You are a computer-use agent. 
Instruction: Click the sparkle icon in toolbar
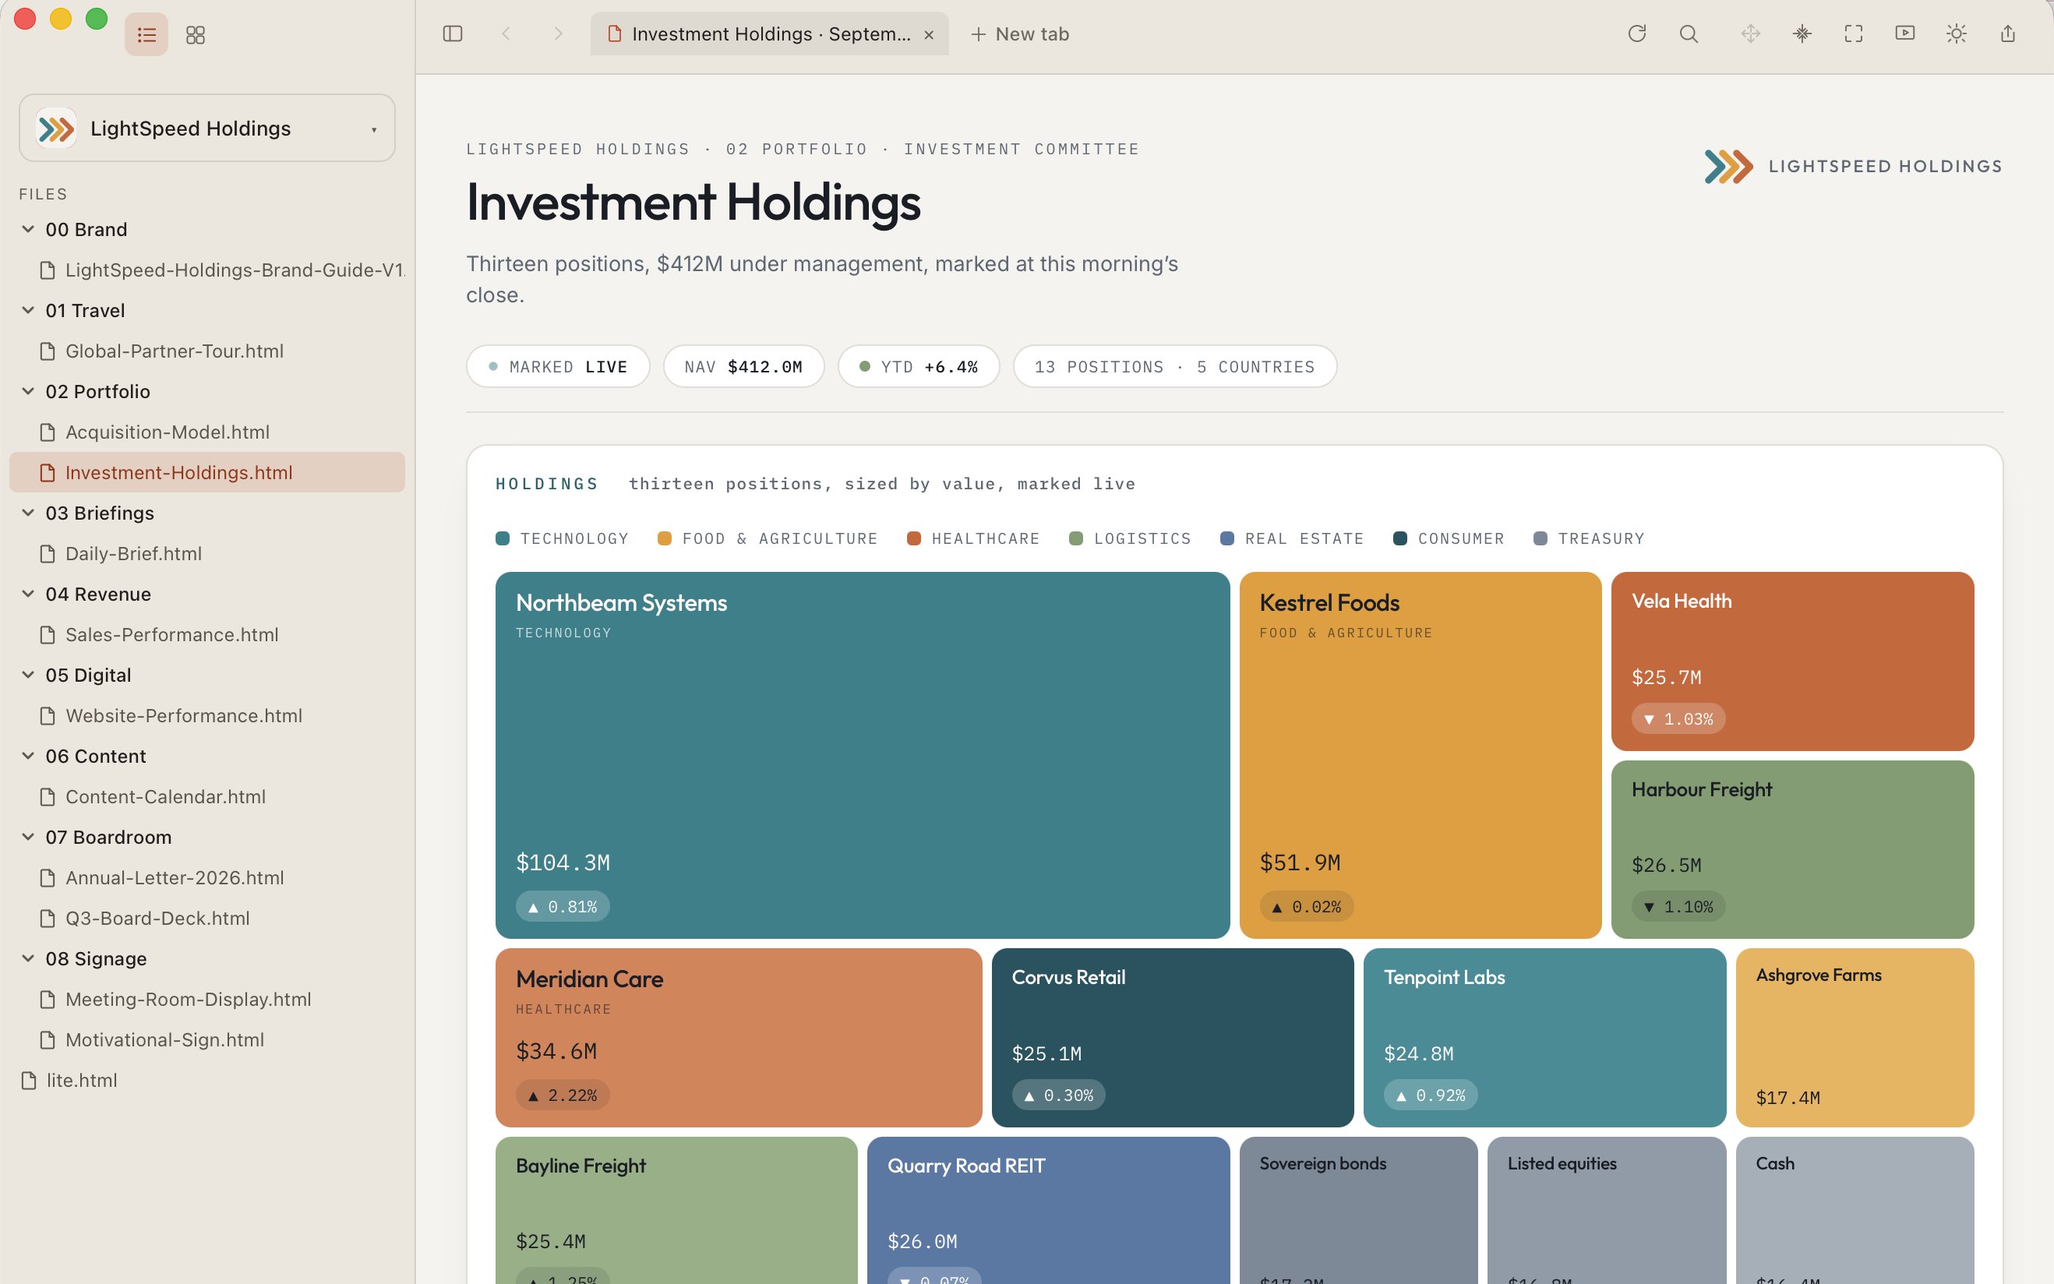click(x=1802, y=34)
